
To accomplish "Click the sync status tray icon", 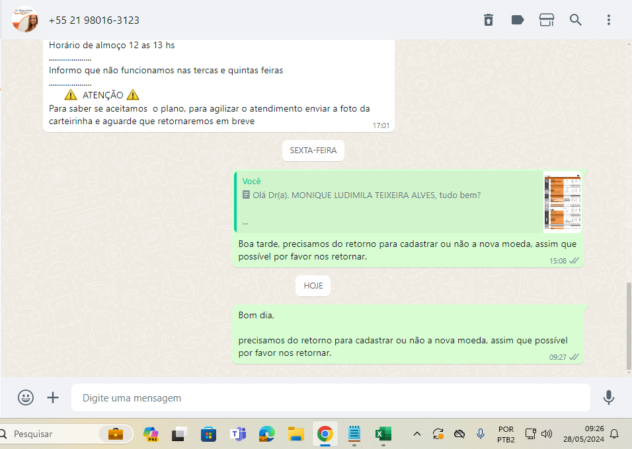I will [x=438, y=434].
